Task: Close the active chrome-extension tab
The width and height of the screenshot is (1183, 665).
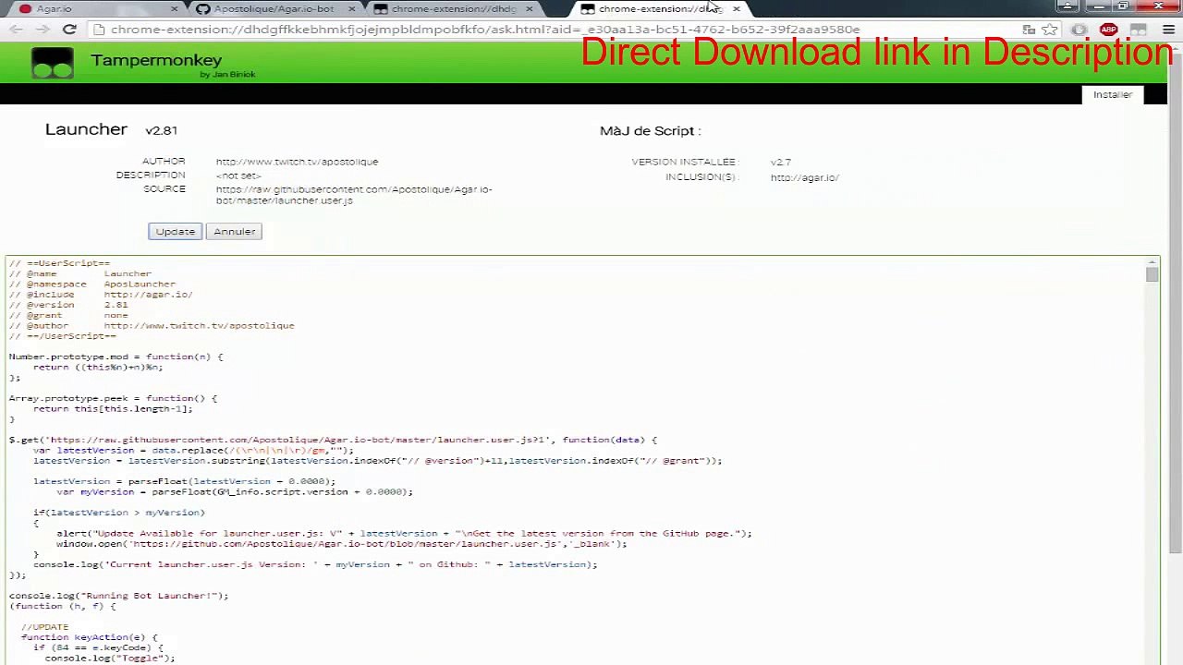Action: pyautogui.click(x=736, y=9)
